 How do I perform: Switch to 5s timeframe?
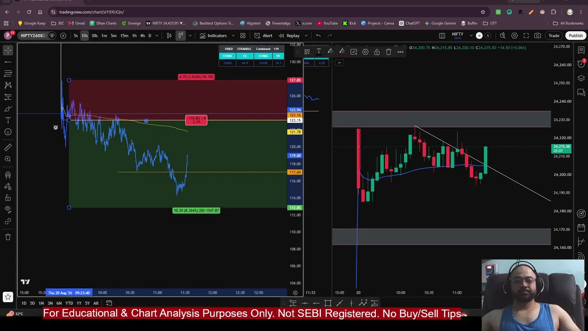pyautogui.click(x=76, y=35)
